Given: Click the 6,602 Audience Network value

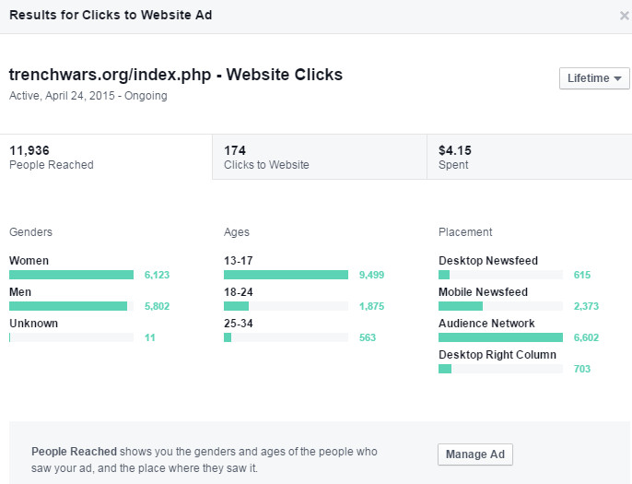Looking at the screenshot, I should tap(587, 337).
